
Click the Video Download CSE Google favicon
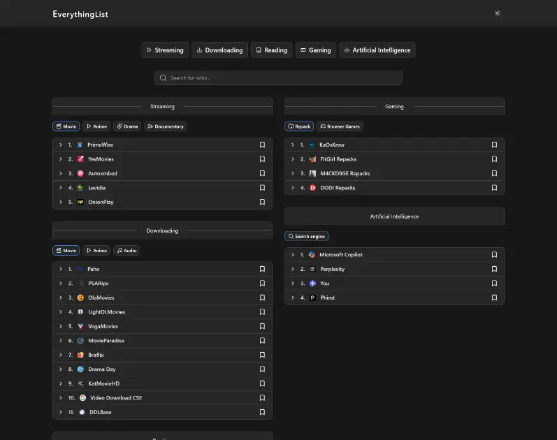[x=82, y=397]
